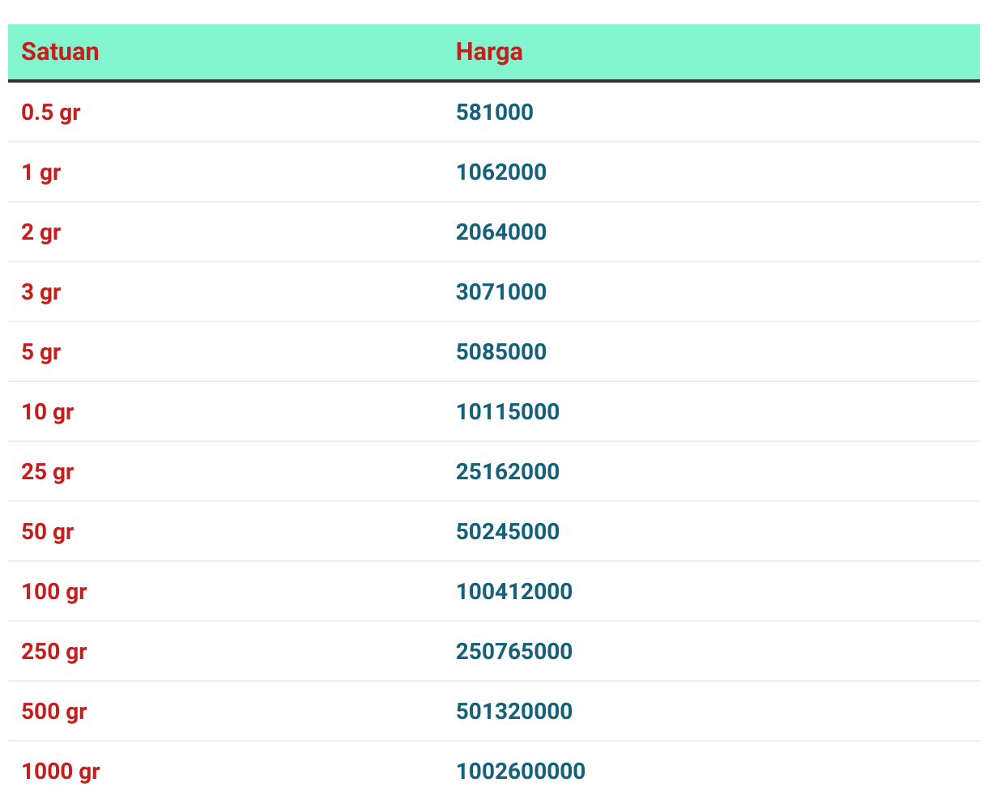Click the Harga column header
This screenshot has height=808, width=988.
489,52
